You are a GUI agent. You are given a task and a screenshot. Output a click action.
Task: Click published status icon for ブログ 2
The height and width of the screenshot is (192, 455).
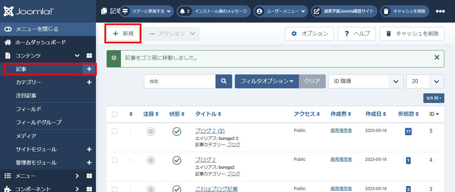177,160
